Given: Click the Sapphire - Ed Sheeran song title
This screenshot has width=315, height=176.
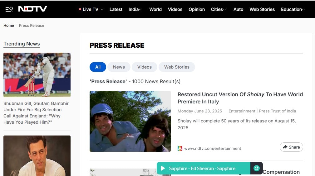Looking at the screenshot, I should click(x=202, y=169).
